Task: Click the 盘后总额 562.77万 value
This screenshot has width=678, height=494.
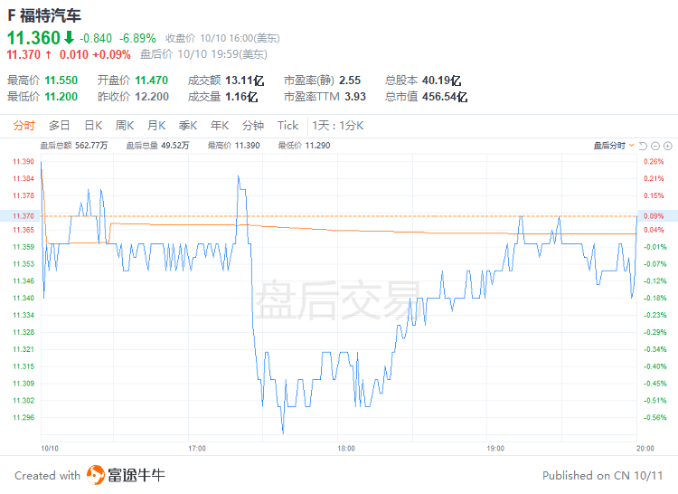Action: pyautogui.click(x=91, y=146)
